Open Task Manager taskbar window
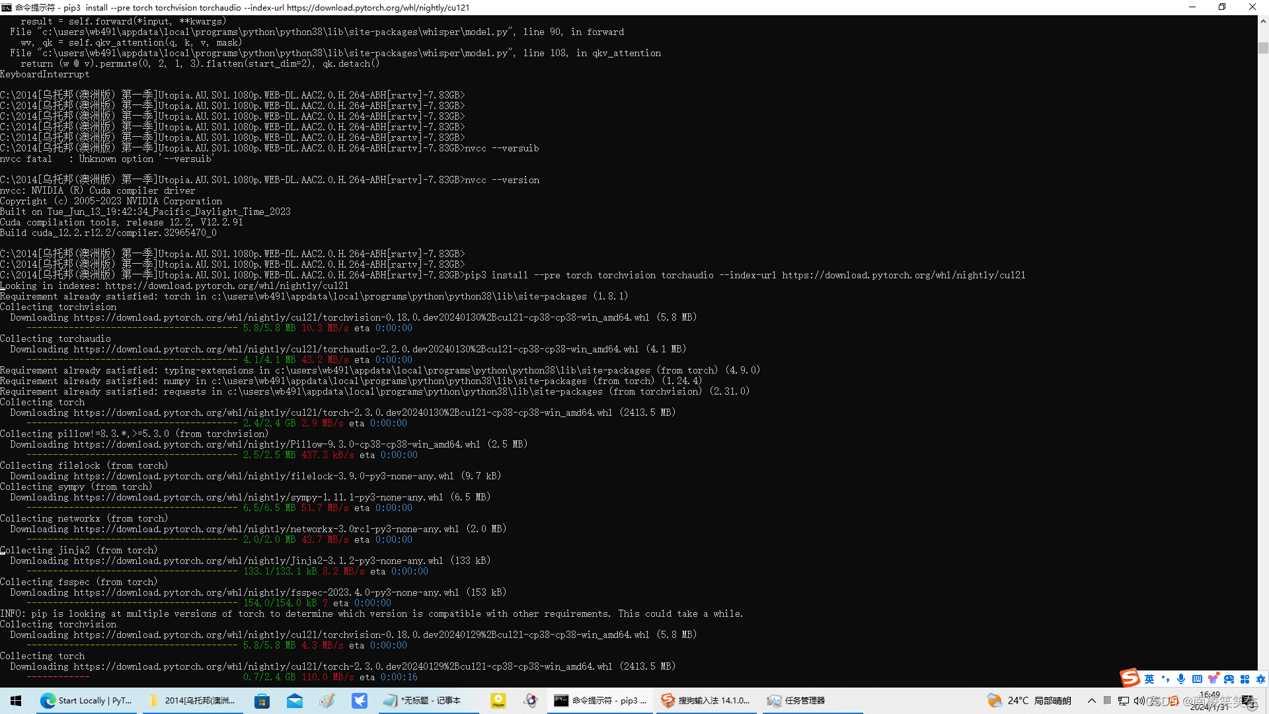Image resolution: width=1269 pixels, height=714 pixels. point(796,701)
